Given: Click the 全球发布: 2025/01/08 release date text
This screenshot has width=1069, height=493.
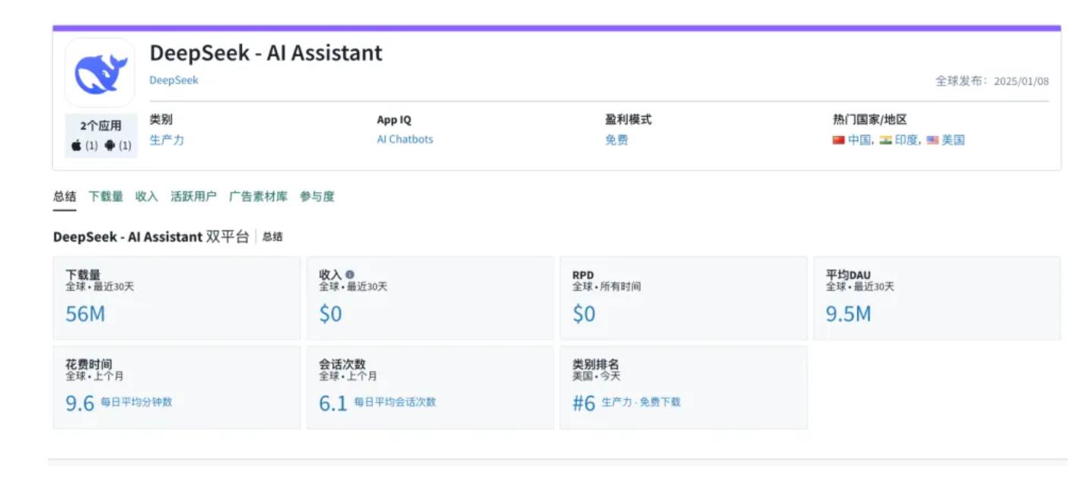Looking at the screenshot, I should (x=992, y=81).
